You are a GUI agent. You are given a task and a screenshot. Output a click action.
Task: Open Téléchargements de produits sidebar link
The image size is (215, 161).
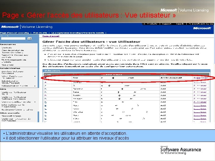pos(14,61)
